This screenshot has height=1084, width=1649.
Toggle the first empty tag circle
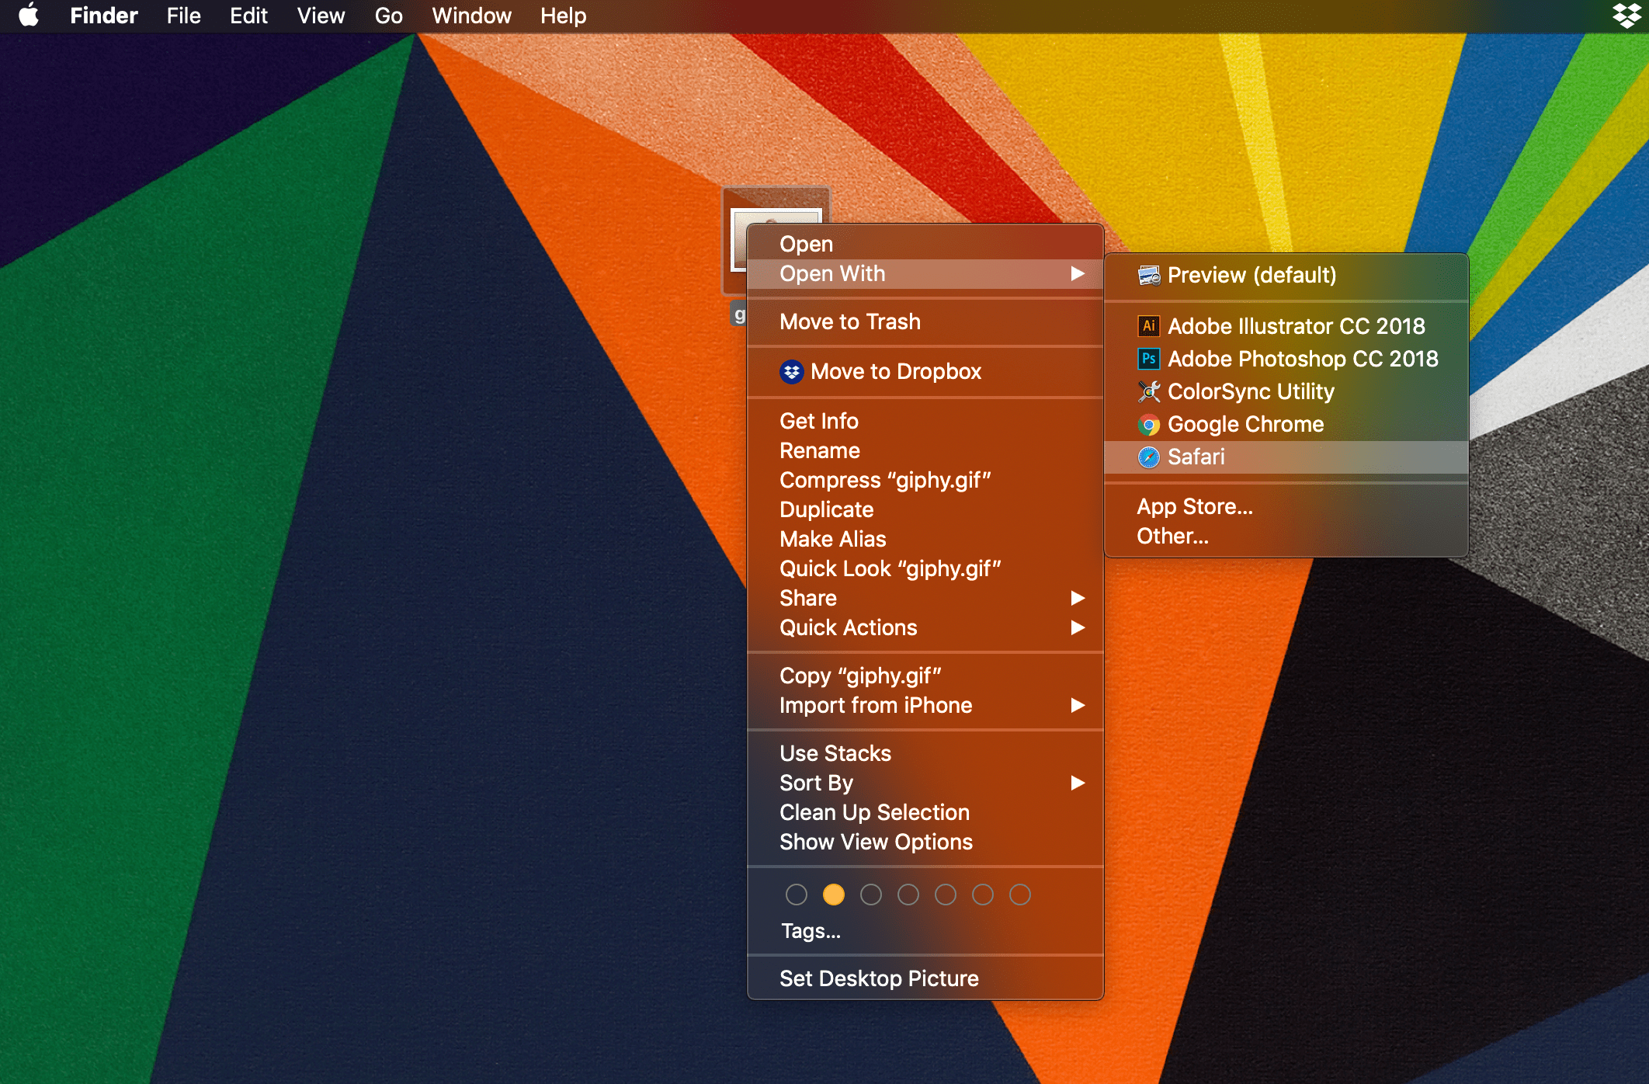click(797, 895)
